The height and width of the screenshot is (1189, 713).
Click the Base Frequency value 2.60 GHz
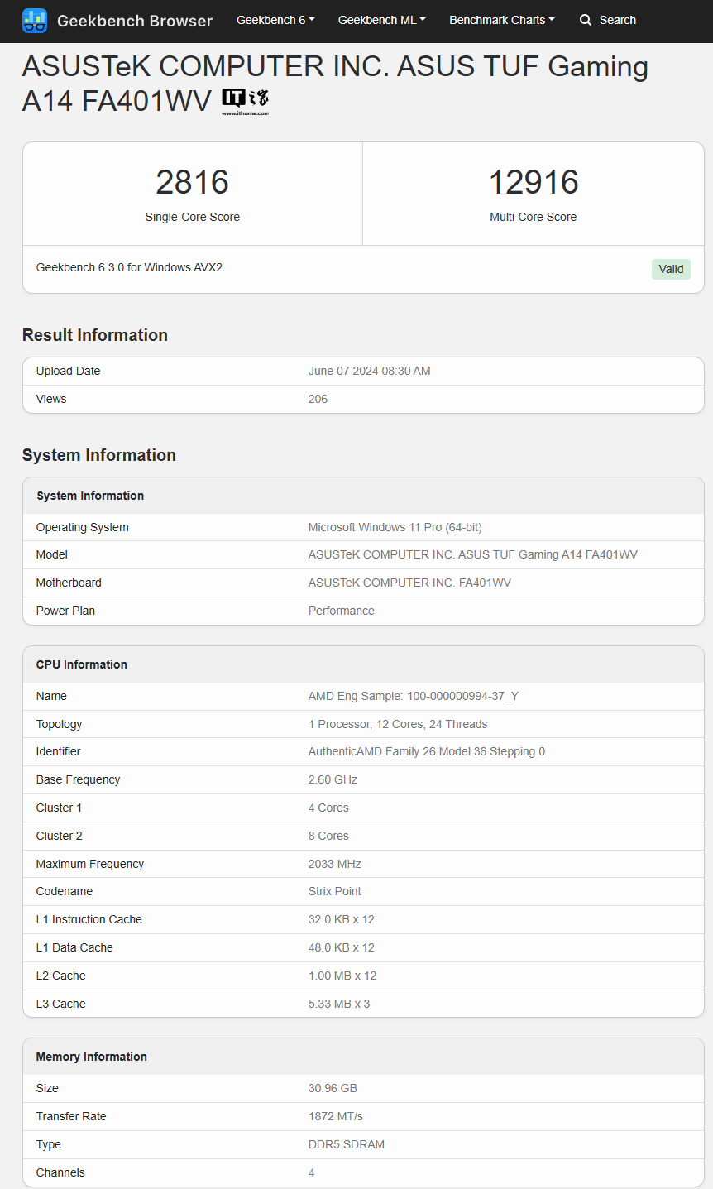click(x=333, y=779)
